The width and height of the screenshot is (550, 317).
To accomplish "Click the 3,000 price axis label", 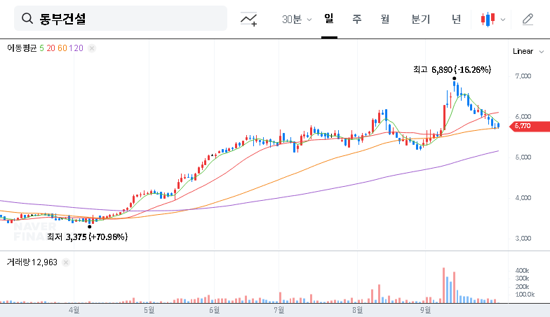I will (523, 238).
